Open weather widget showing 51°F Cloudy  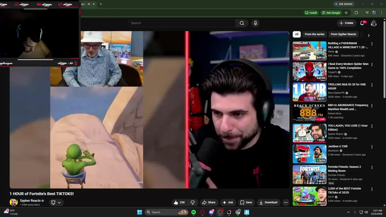11,212
